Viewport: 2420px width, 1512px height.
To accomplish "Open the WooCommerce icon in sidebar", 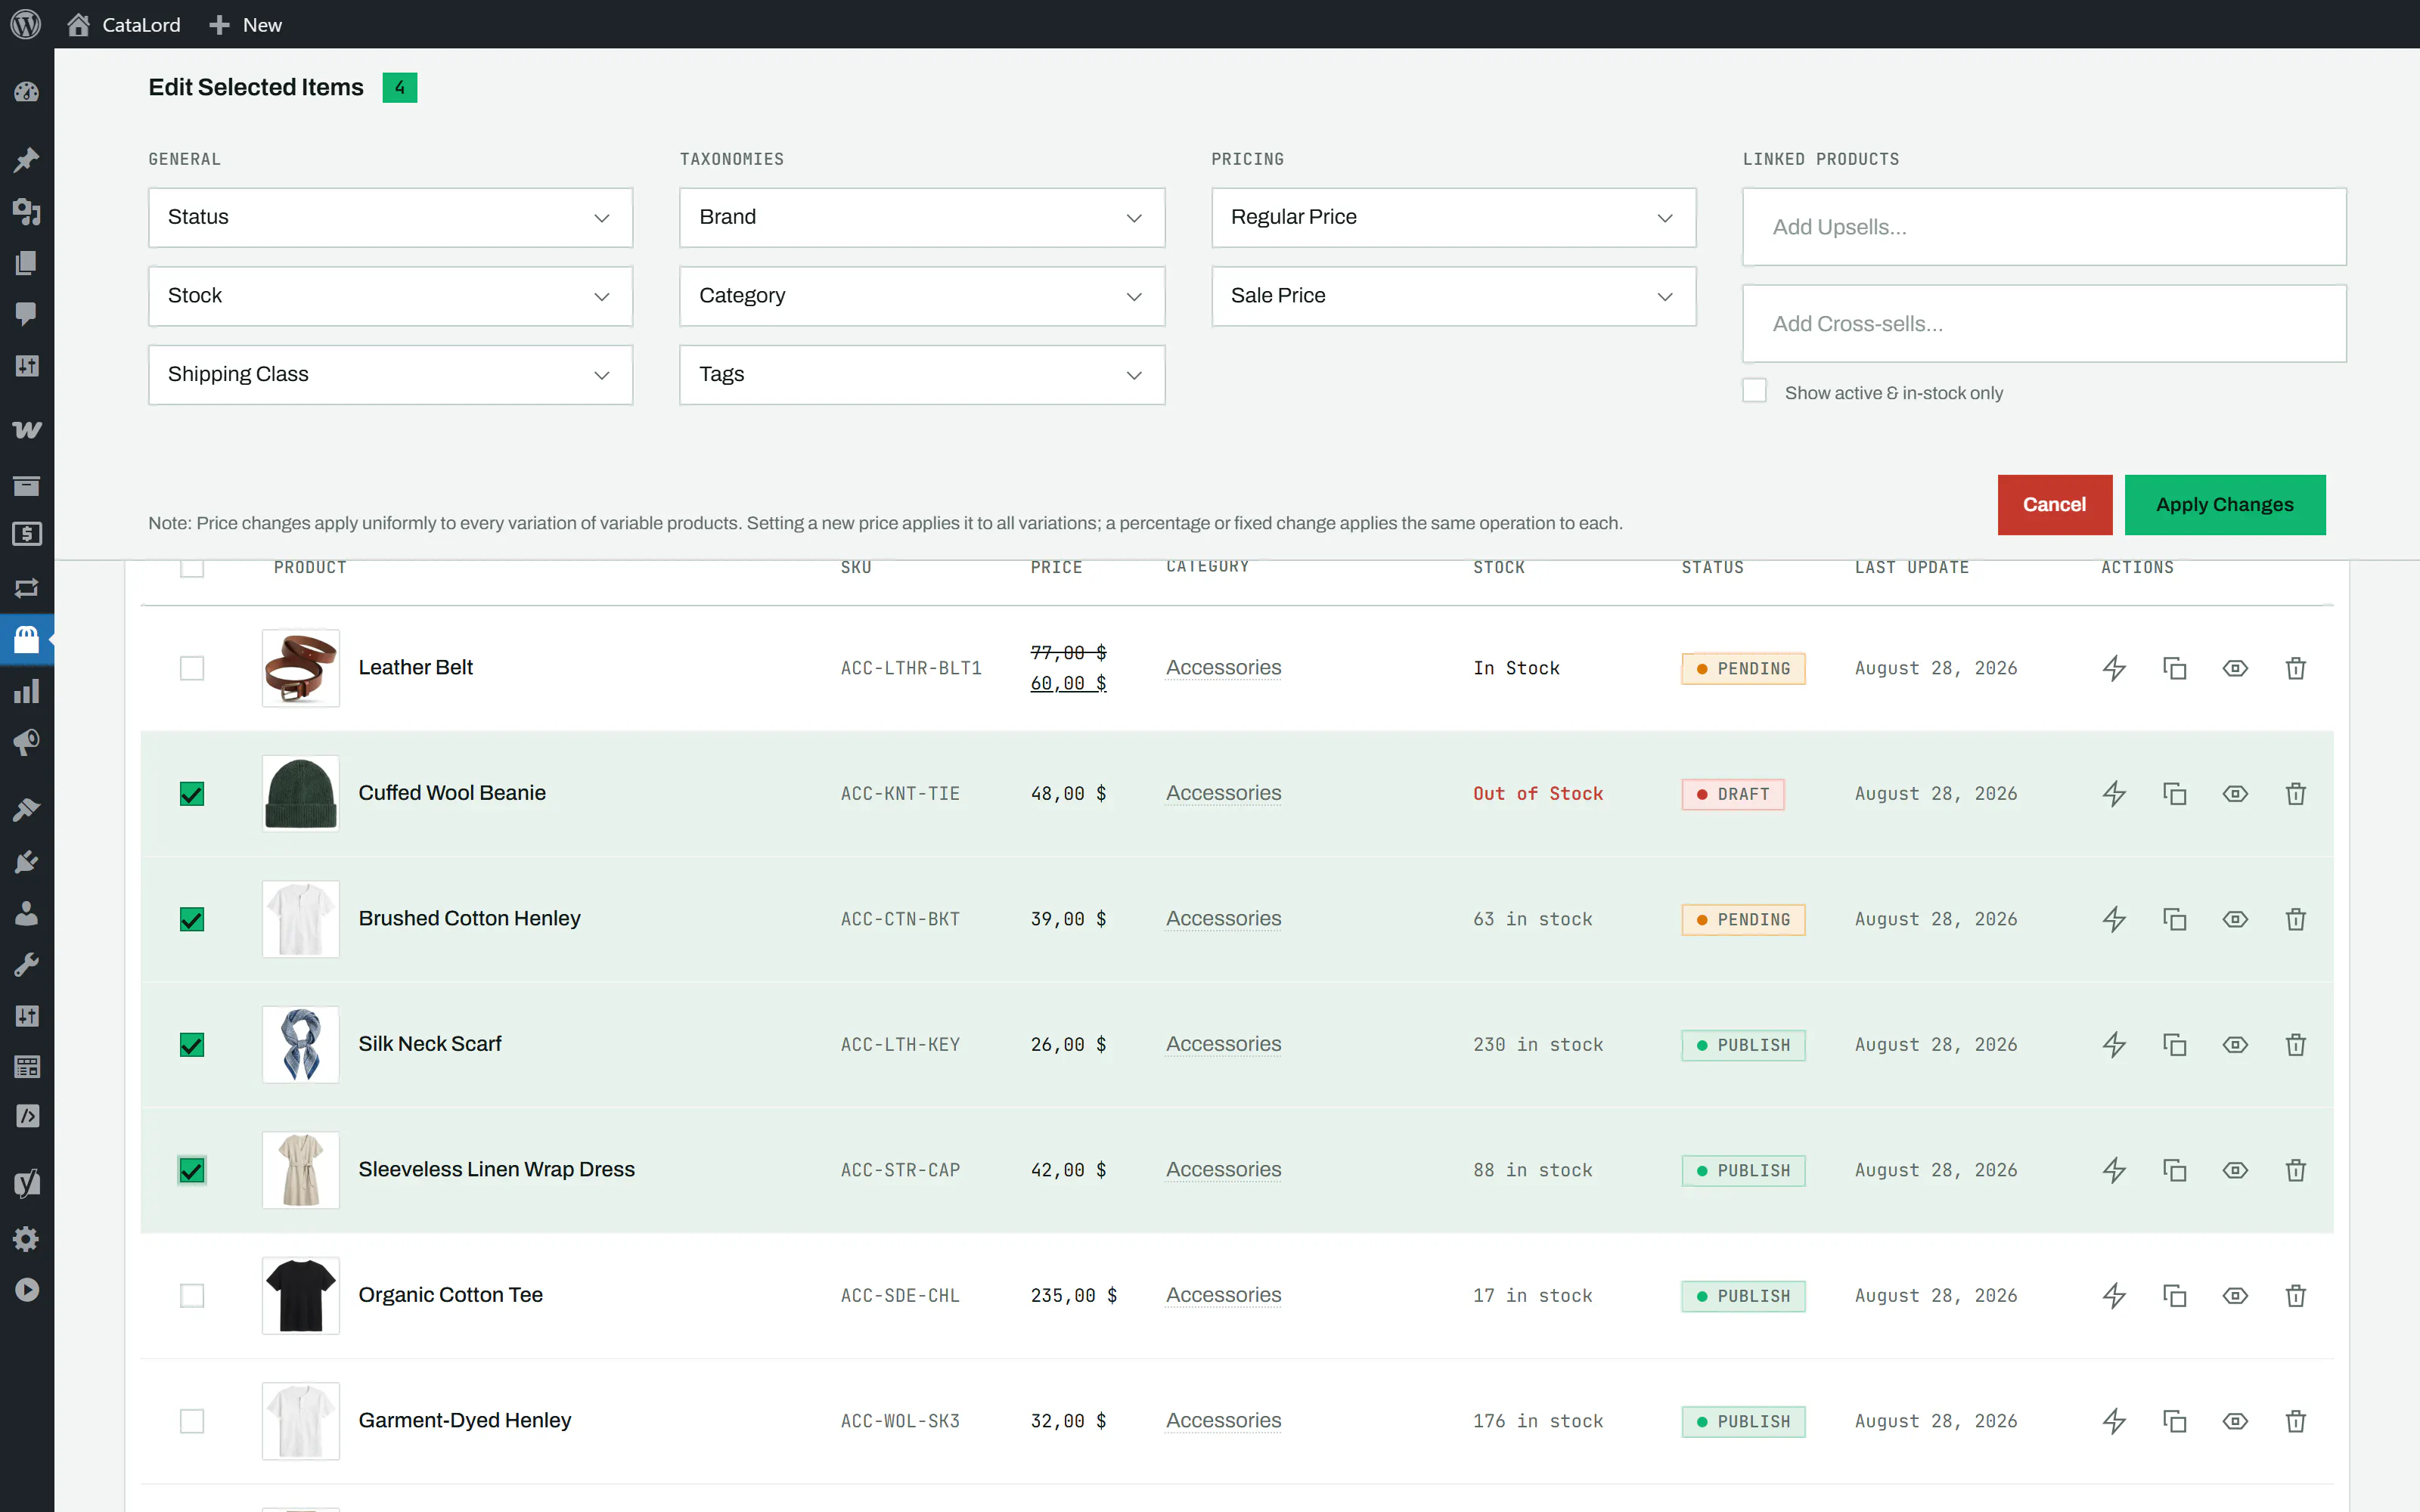I will point(27,430).
